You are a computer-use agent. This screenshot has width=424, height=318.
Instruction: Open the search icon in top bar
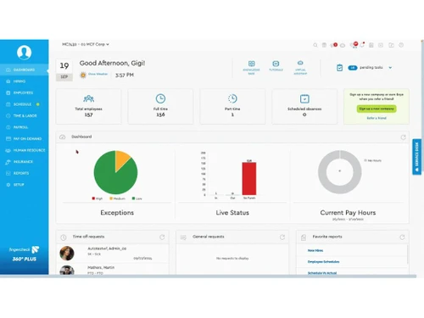(x=315, y=45)
